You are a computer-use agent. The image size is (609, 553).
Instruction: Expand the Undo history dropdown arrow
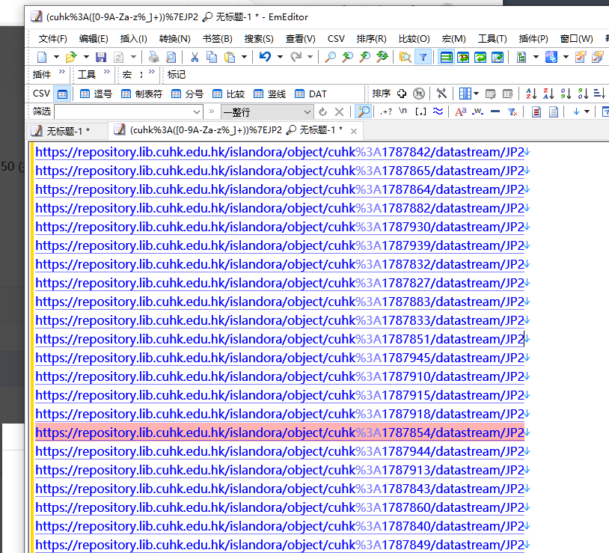coord(280,58)
